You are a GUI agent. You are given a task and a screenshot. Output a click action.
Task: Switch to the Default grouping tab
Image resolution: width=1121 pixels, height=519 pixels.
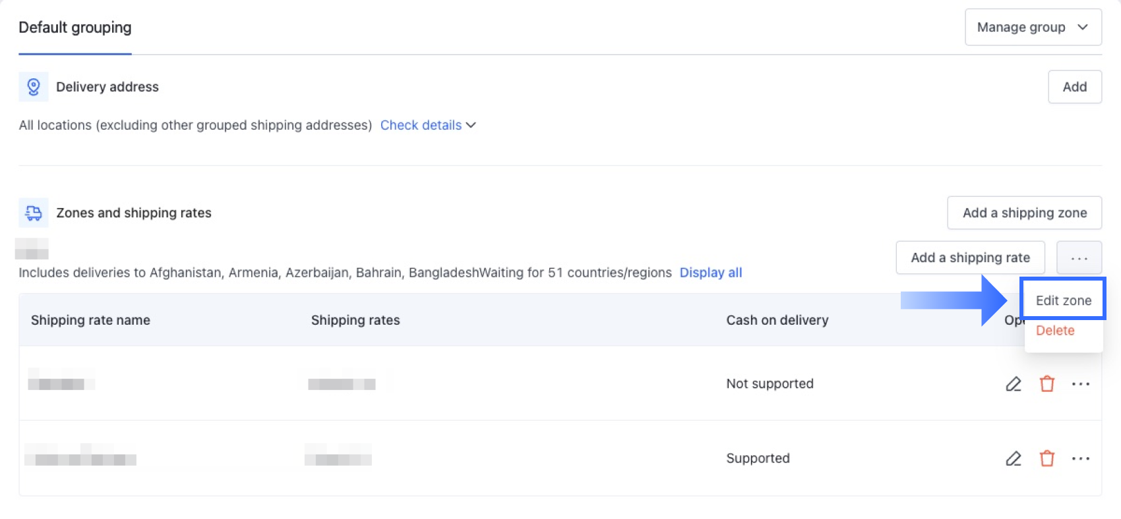[x=75, y=28]
